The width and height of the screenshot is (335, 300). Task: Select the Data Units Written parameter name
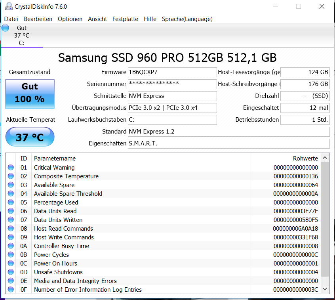coord(58,220)
